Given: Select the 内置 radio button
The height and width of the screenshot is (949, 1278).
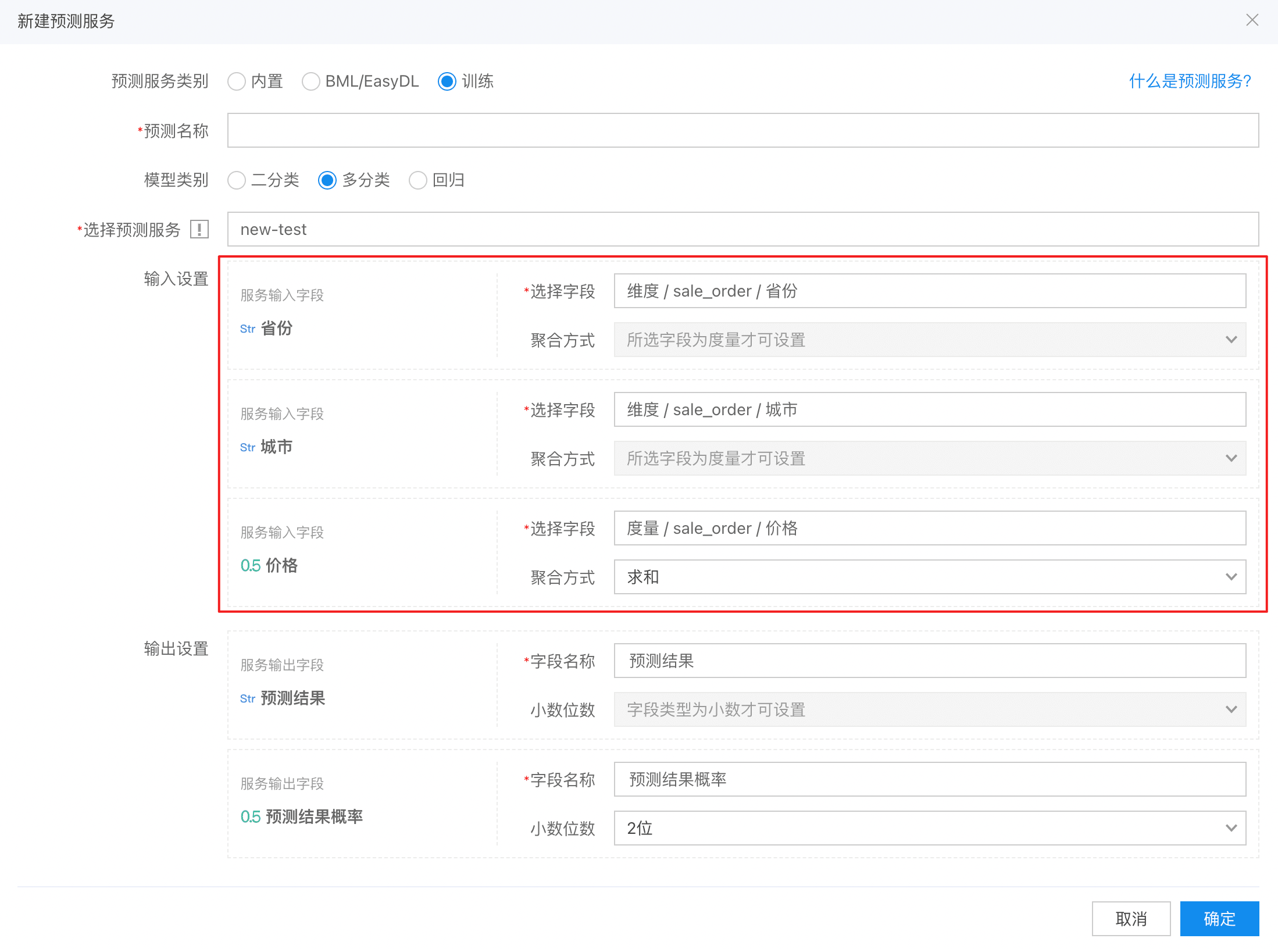Looking at the screenshot, I should coord(237,81).
